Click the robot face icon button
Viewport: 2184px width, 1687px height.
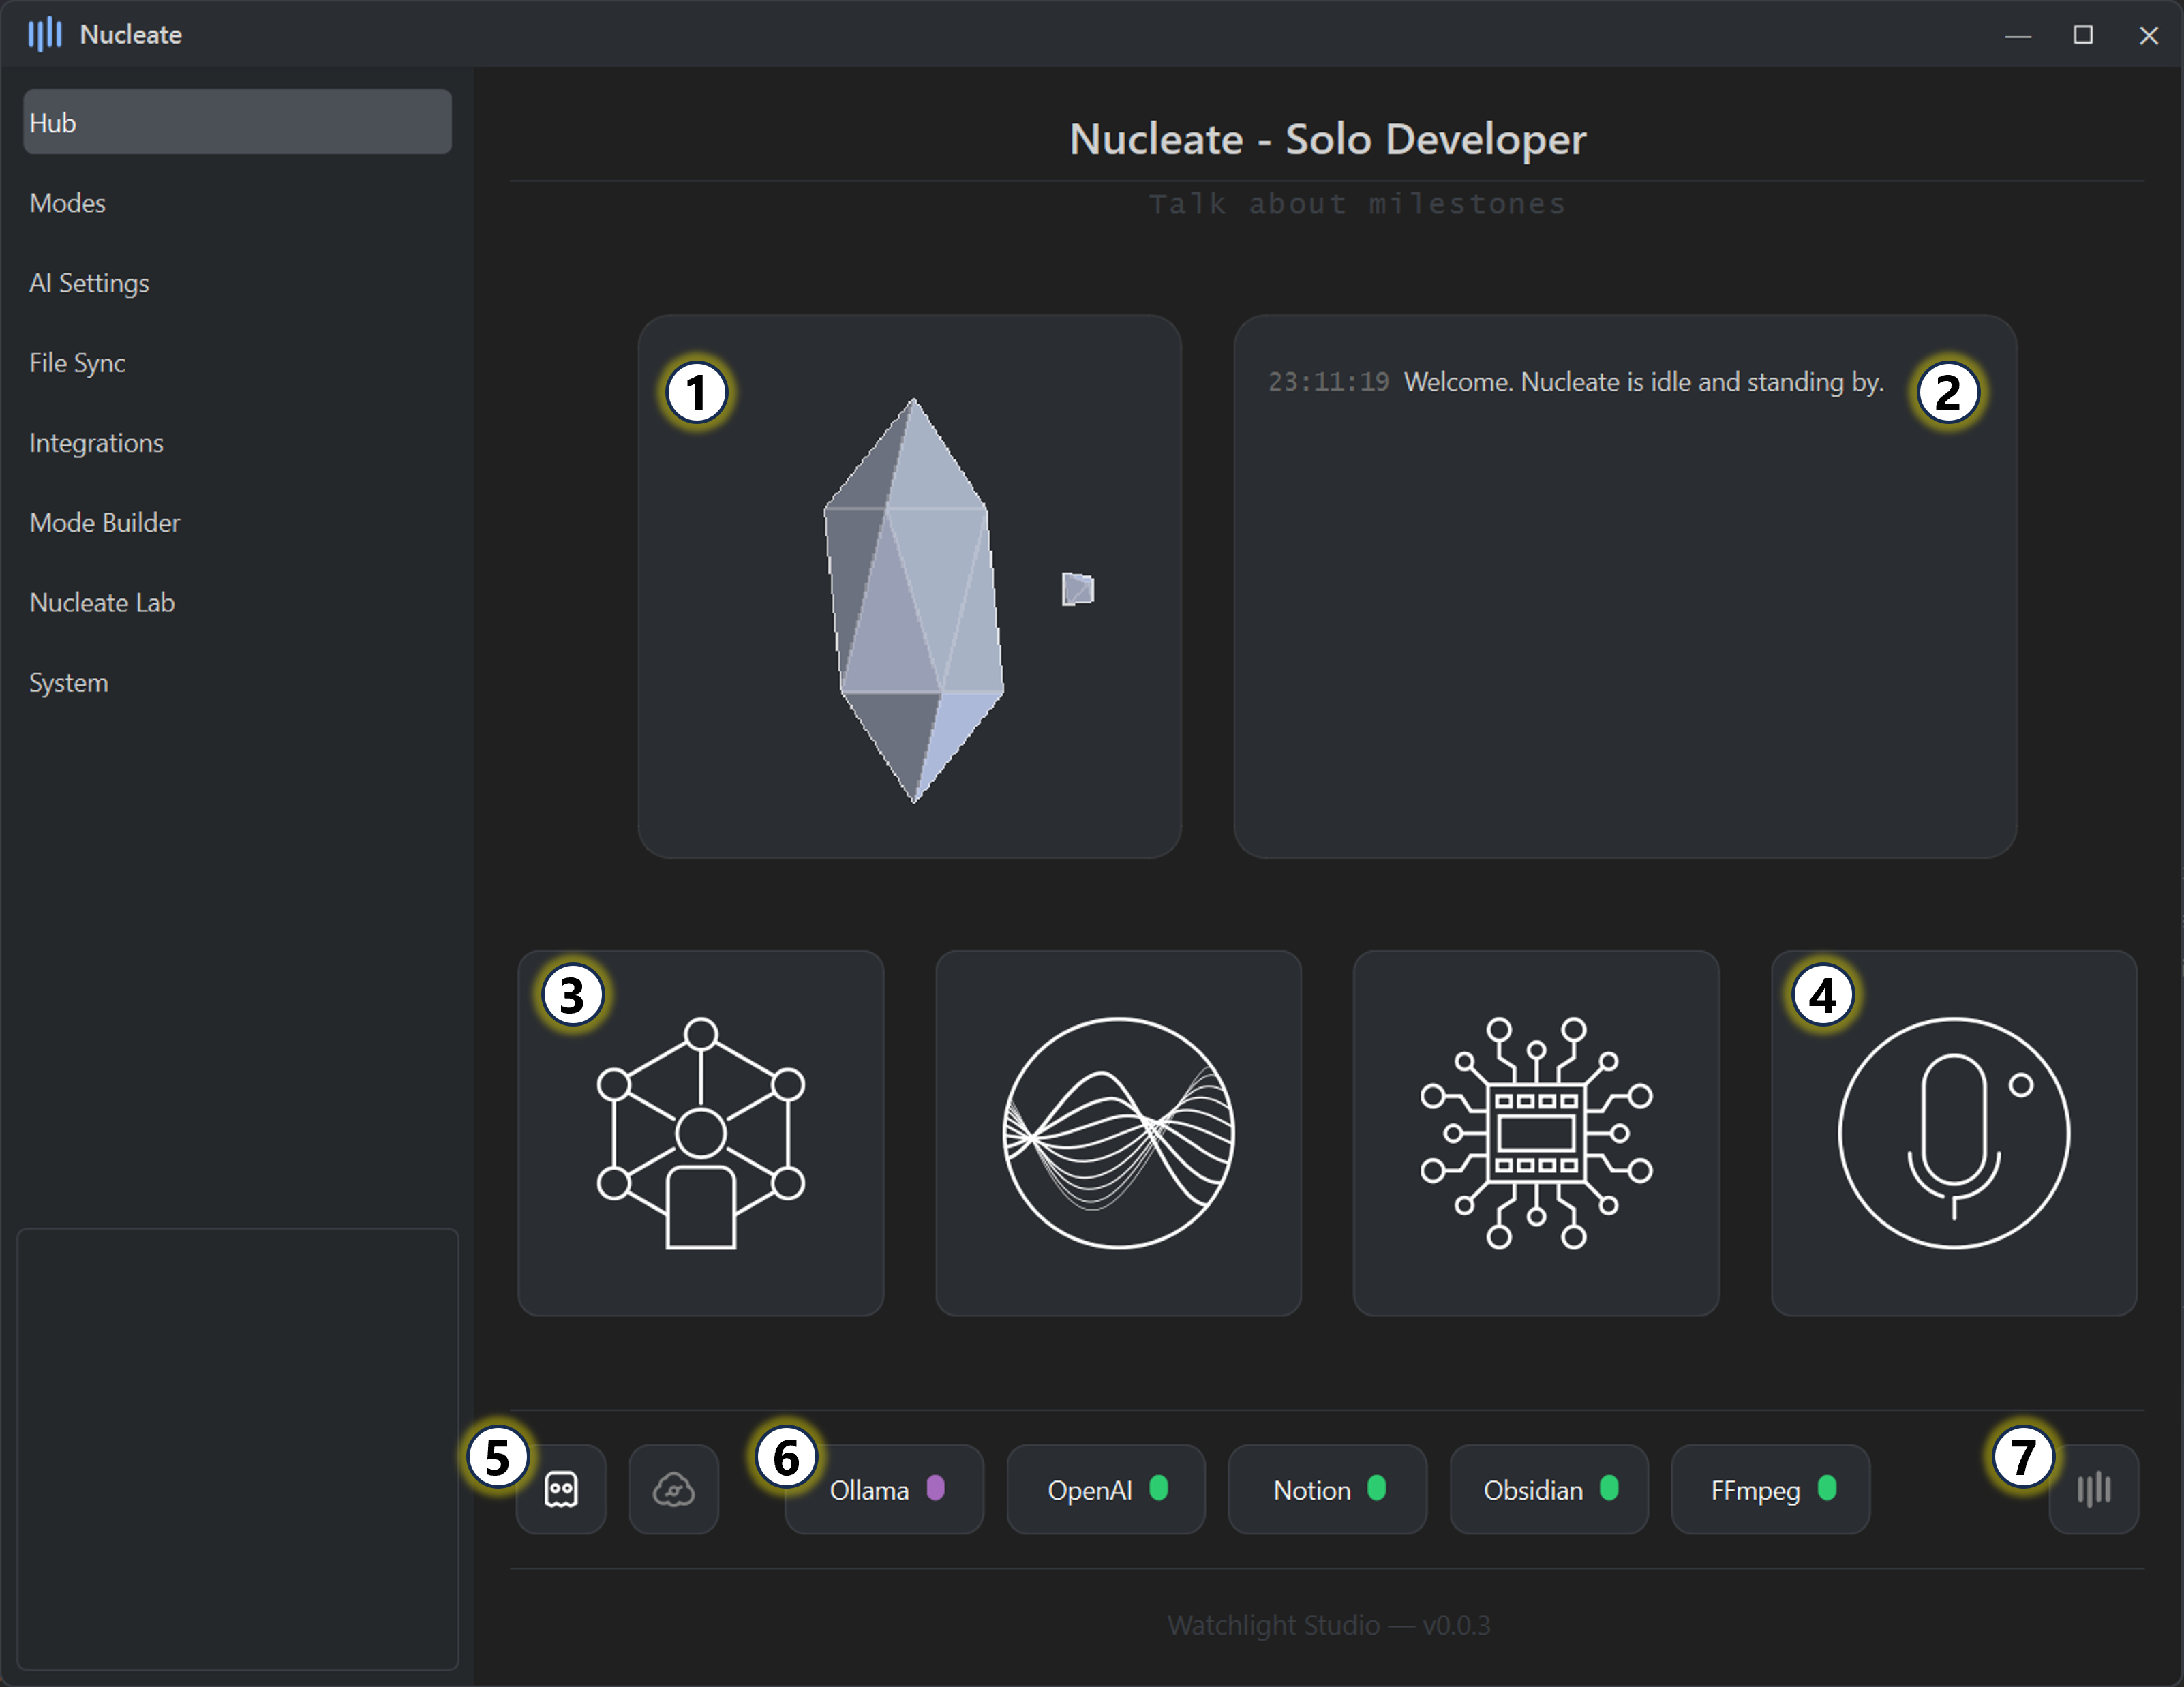pyautogui.click(x=561, y=1489)
